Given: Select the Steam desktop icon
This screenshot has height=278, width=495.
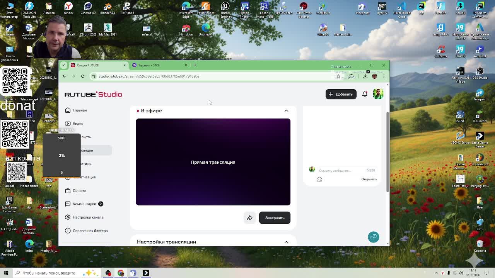Looking at the screenshot, I should click(x=10, y=29).
